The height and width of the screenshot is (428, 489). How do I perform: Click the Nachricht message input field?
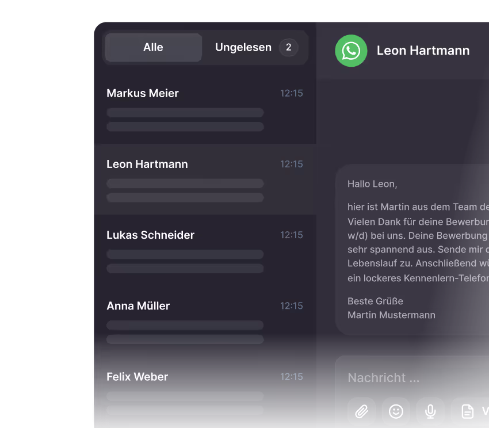click(403, 377)
